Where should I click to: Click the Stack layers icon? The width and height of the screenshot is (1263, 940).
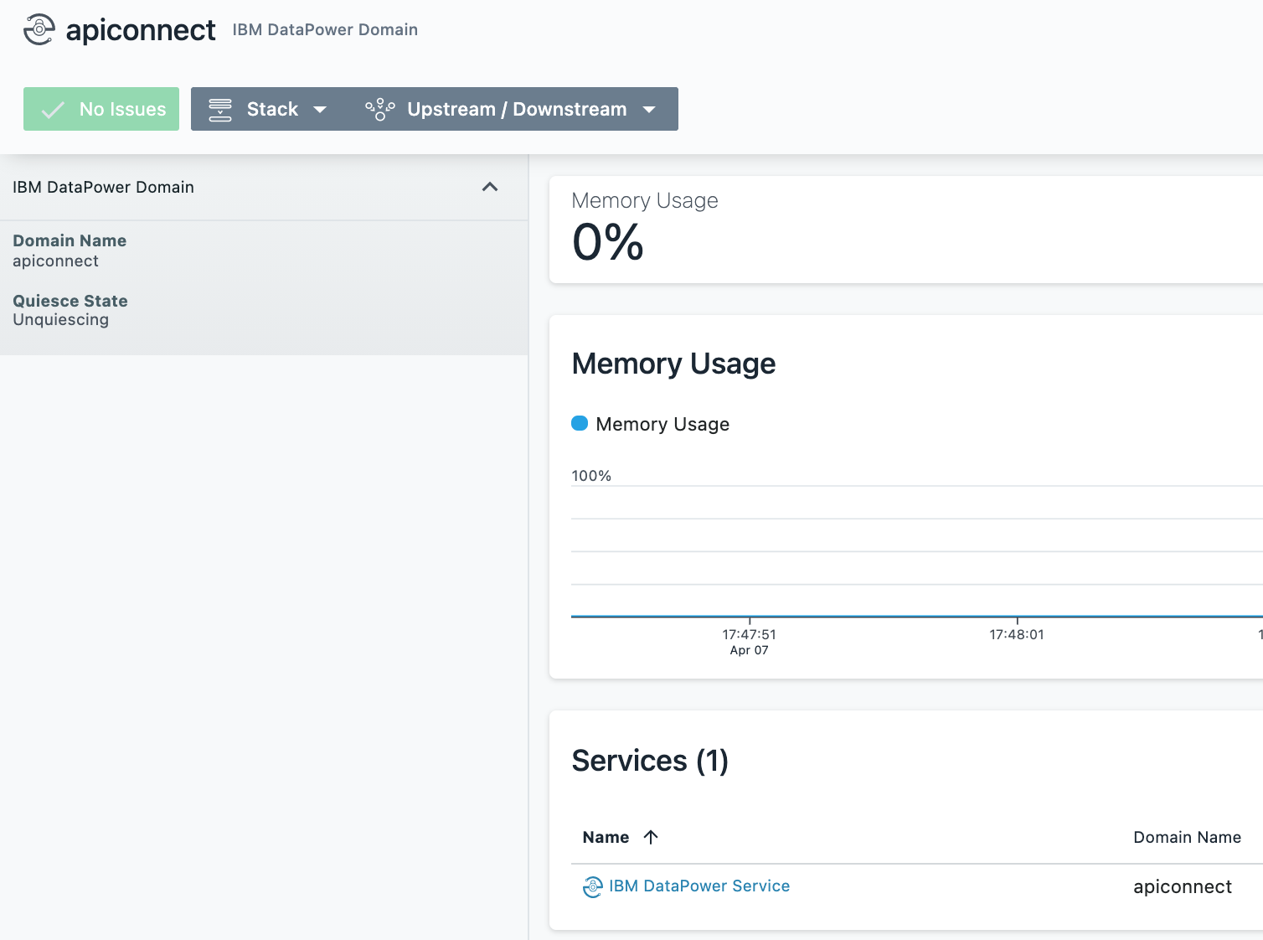(220, 110)
